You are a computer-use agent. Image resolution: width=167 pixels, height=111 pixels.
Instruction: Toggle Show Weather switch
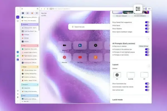[147, 29]
